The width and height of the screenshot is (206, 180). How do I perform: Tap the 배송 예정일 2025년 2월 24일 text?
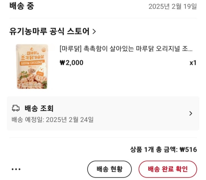pos(53,120)
